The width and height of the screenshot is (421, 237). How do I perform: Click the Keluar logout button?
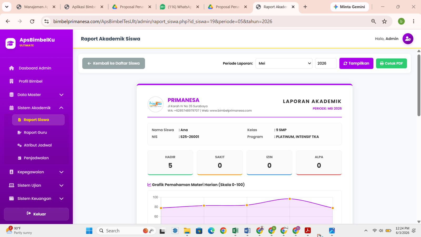(x=36, y=214)
